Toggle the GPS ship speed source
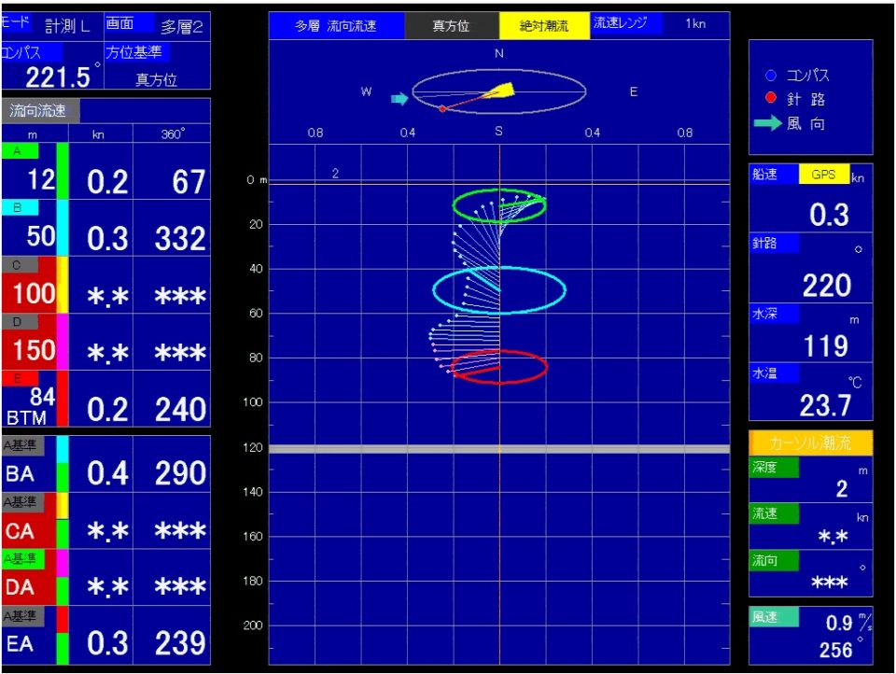The image size is (896, 674). (823, 175)
